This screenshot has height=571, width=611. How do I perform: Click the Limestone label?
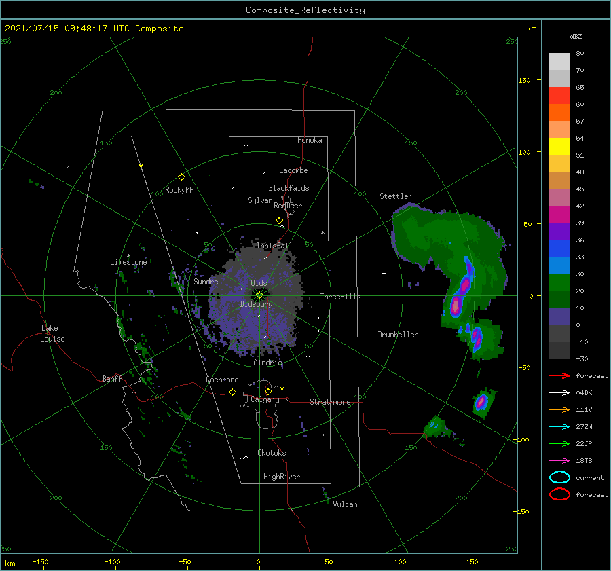pyautogui.click(x=128, y=262)
